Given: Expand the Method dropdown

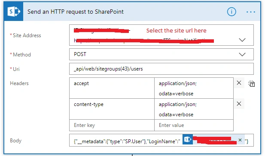Looking at the screenshot, I should tap(242, 54).
